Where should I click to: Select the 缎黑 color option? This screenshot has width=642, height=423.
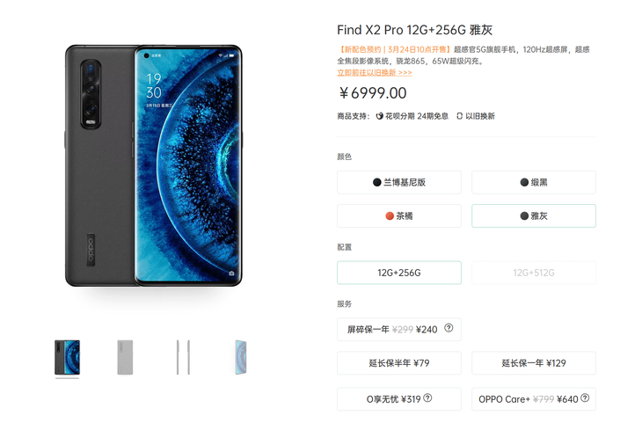pos(534,182)
